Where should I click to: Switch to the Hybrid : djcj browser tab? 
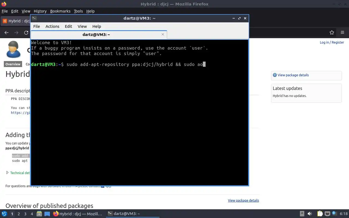pyautogui.click(x=16, y=21)
